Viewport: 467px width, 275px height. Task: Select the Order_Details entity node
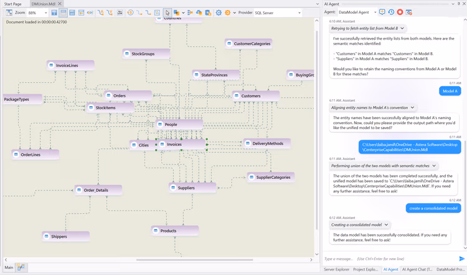pyautogui.click(x=98, y=190)
